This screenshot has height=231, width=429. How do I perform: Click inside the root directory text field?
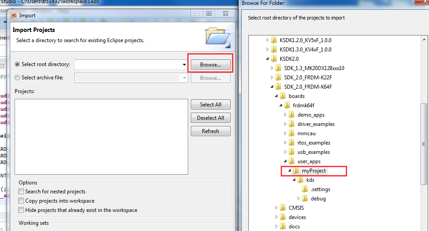(128, 65)
